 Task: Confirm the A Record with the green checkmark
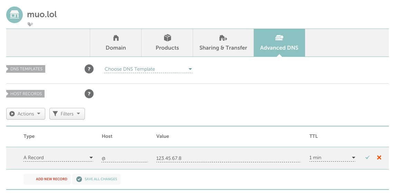367,157
